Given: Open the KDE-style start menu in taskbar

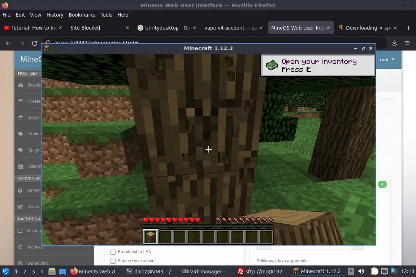Looking at the screenshot, I should click(5, 272).
